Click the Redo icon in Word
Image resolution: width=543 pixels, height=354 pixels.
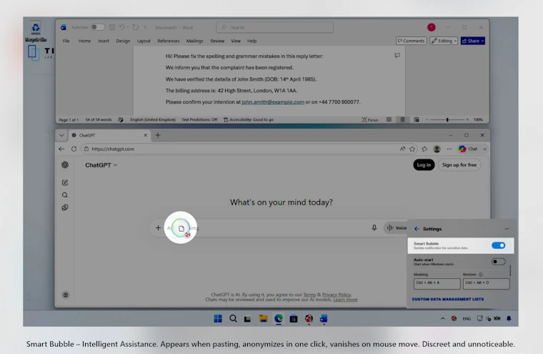click(136, 27)
